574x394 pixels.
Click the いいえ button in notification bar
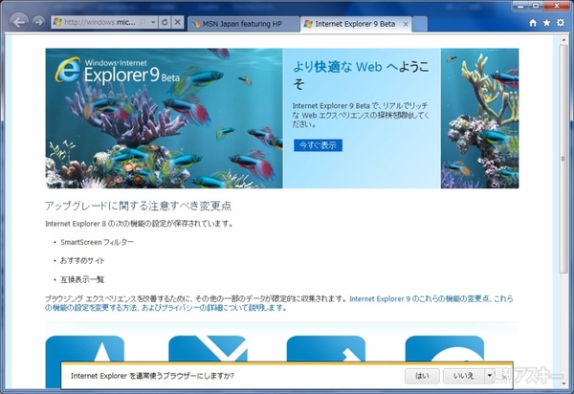click(x=464, y=376)
